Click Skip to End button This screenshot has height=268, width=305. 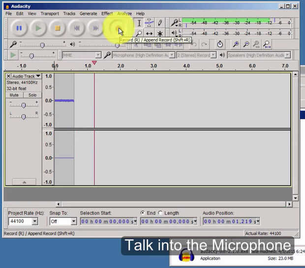point(95,29)
